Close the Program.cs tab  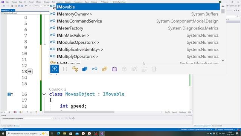(x=14, y=10)
